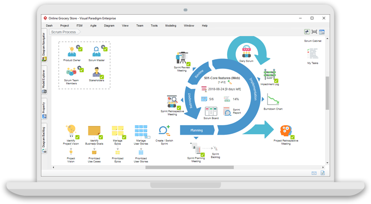
Task: Expand the Property side tab
Action: [44, 109]
